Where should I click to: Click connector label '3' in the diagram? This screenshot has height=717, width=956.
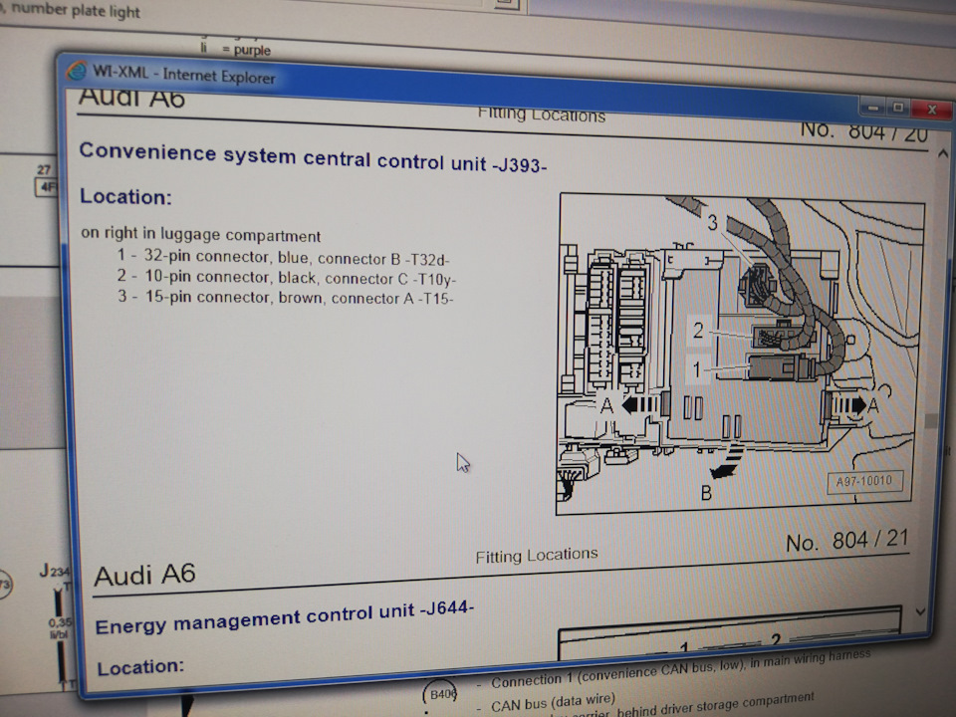pos(712,223)
